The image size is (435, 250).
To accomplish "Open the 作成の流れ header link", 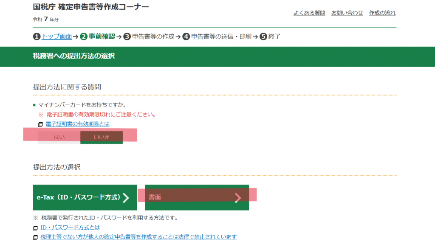I will 382,13.
